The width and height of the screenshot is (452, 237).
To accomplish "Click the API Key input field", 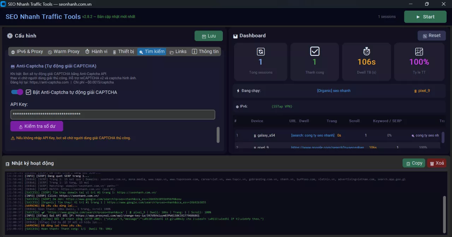I will pyautogui.click(x=113, y=115).
